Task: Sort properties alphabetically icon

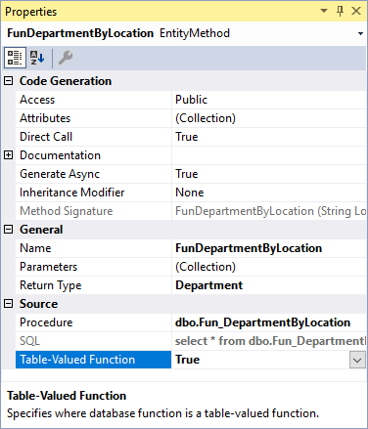Action: pos(37,58)
